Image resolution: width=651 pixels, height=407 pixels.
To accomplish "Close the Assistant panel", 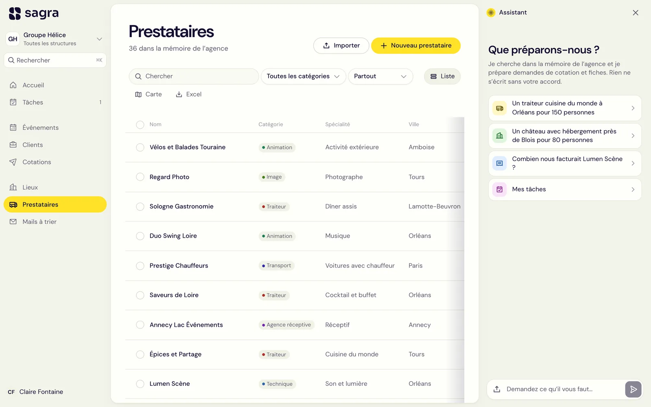I will tap(636, 13).
